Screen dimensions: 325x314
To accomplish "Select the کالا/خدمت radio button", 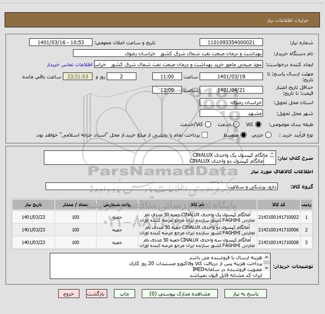I will click(x=208, y=124).
